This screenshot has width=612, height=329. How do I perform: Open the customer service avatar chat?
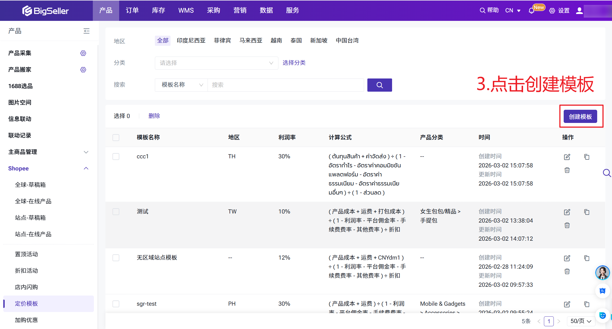tap(602, 273)
